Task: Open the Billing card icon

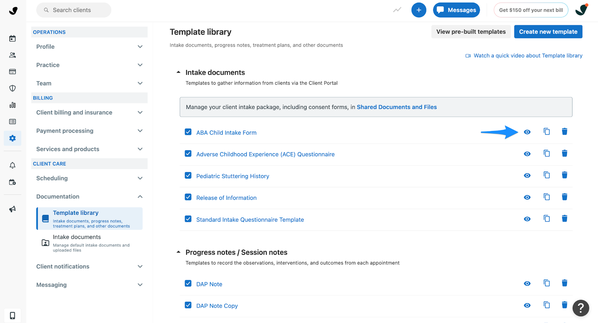Action: [x=12, y=71]
